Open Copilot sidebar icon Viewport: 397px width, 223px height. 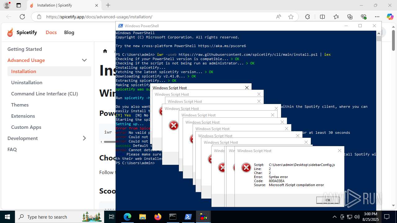pos(390,17)
